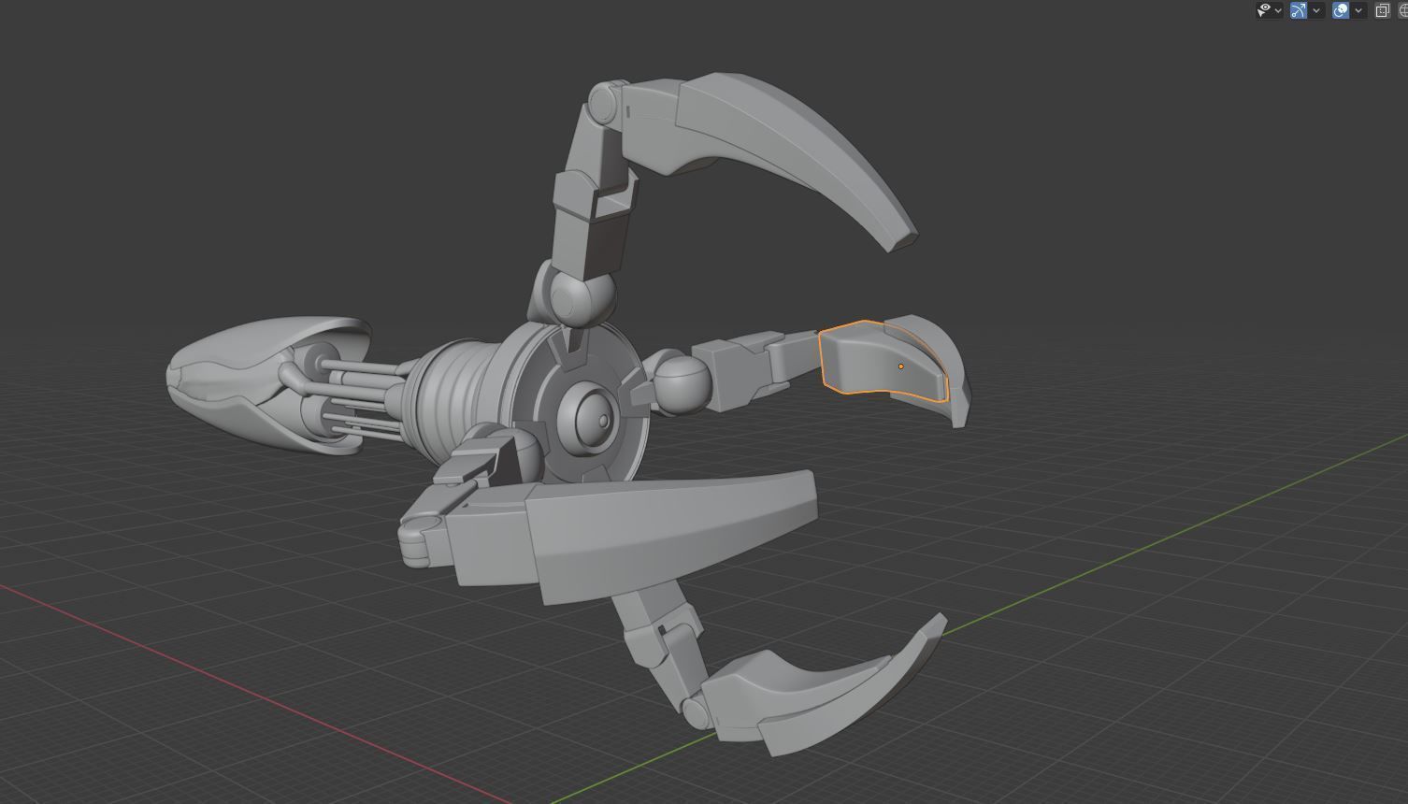Toggle the Show Overlays button
Screen dimensions: 1408x804
point(1341,10)
